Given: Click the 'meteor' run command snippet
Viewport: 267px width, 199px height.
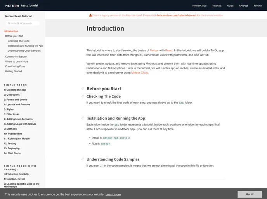Looking at the screenshot, I should coord(106,144).
